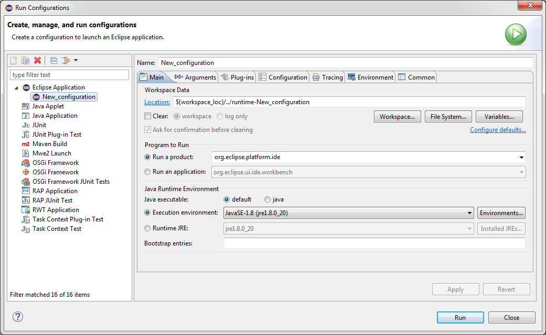Click the New launch configuration icon

pyautogui.click(x=14, y=61)
